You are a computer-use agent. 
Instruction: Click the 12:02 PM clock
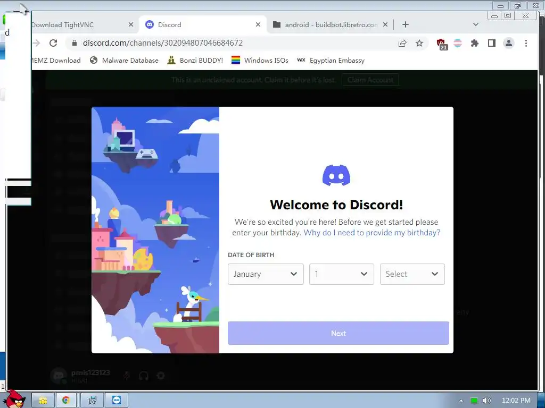[x=516, y=401]
